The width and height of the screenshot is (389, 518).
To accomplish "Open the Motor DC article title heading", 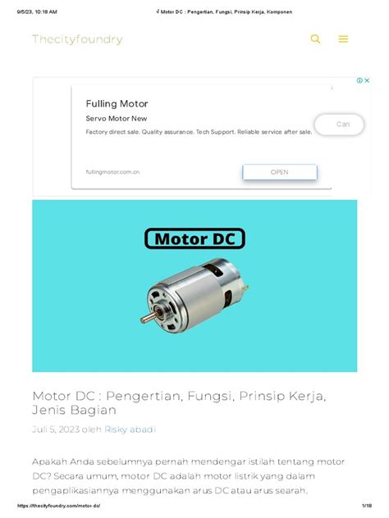I will coord(179,402).
